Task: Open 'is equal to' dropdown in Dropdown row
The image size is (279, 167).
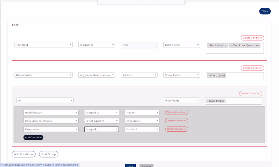Action: 101,129
